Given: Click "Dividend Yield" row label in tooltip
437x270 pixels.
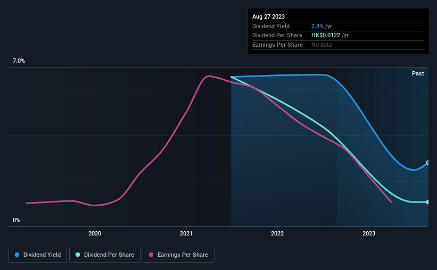Looking at the screenshot, I should click(270, 26).
